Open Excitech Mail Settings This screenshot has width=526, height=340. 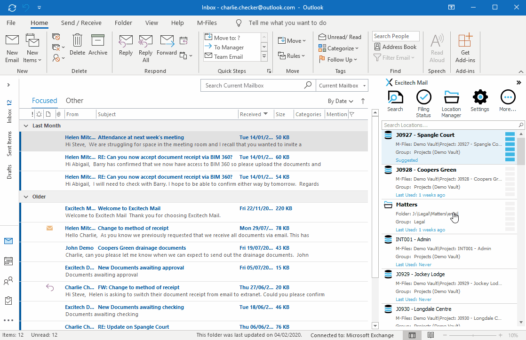480,101
